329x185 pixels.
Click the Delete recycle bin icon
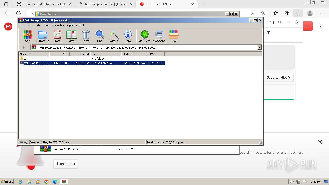(86, 36)
